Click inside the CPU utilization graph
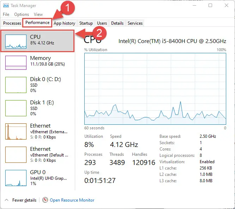 pyautogui.click(x=155, y=88)
